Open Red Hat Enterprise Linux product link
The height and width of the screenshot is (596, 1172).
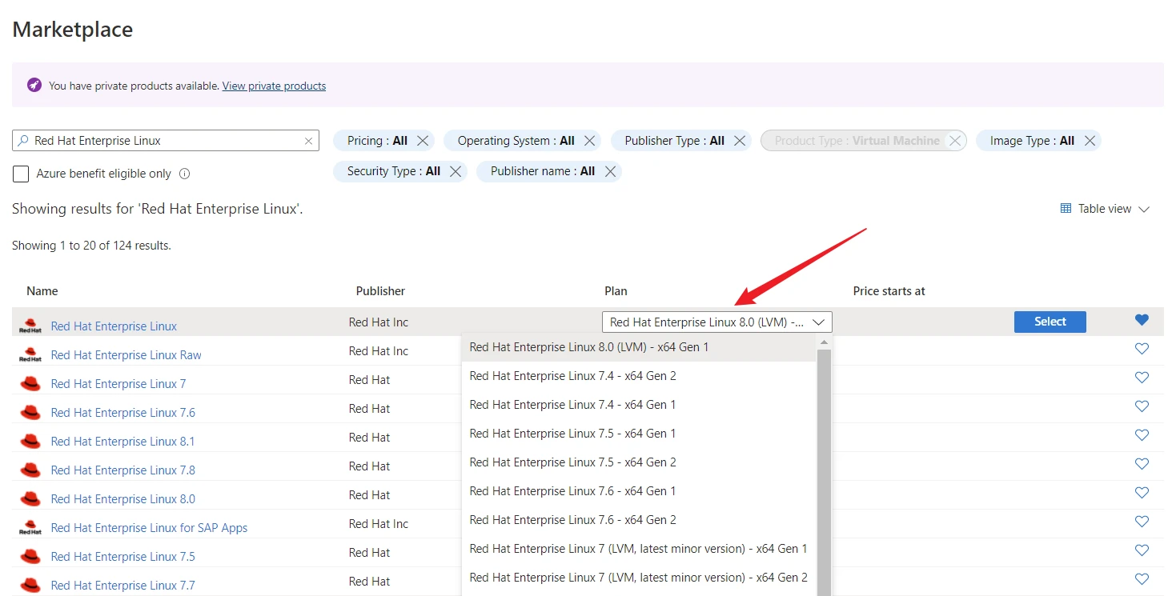[114, 326]
